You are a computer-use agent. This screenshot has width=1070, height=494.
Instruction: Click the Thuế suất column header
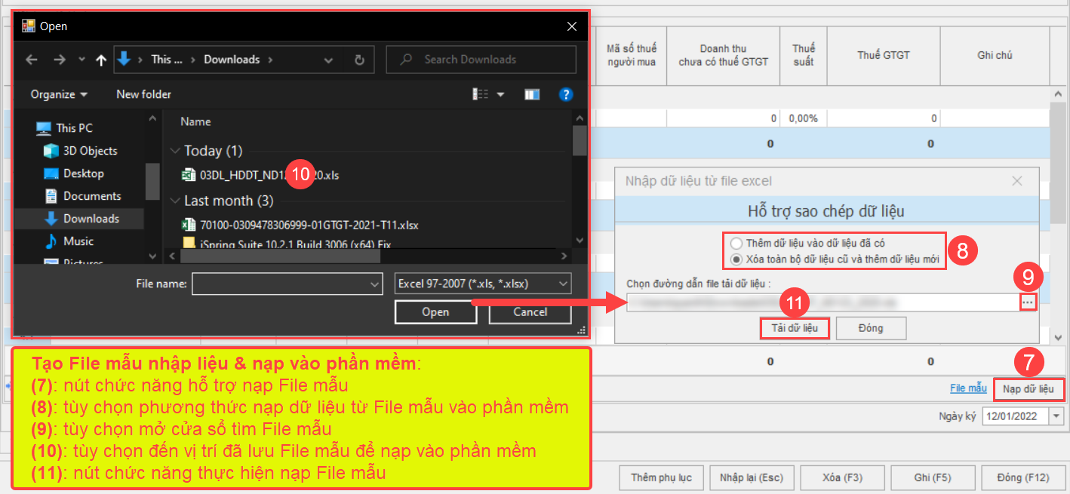pyautogui.click(x=804, y=55)
